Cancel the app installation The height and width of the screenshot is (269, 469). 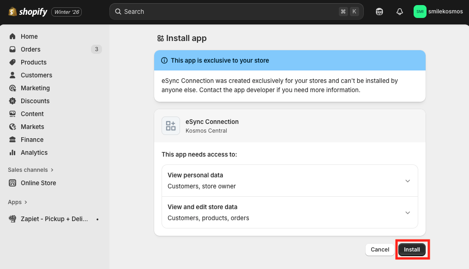(x=379, y=250)
